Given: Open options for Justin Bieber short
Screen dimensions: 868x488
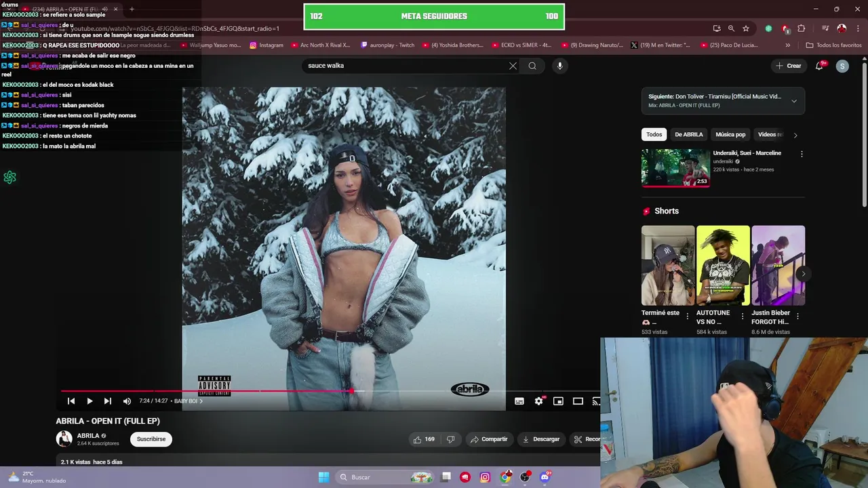Looking at the screenshot, I should tap(797, 317).
